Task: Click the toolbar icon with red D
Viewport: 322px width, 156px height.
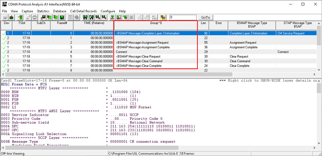Action: [49, 17]
